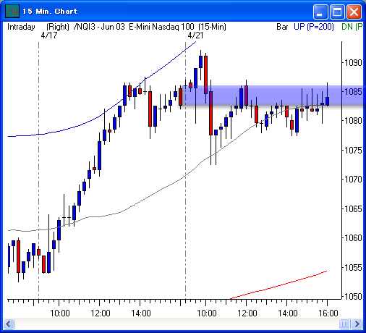The image size is (366, 333).
Task: Click the 1055 price axis label
Action: [x=353, y=267]
